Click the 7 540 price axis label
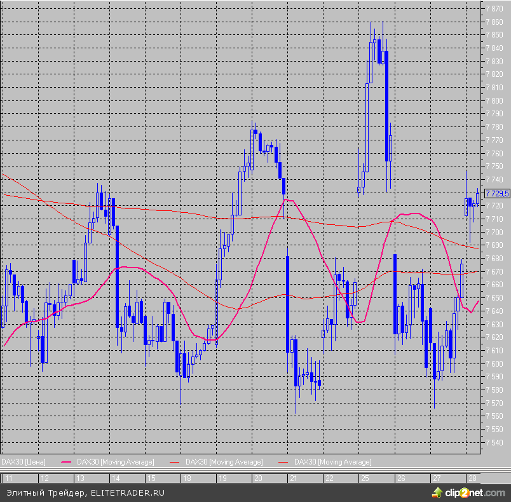The width and height of the screenshot is (511, 502). (495, 442)
